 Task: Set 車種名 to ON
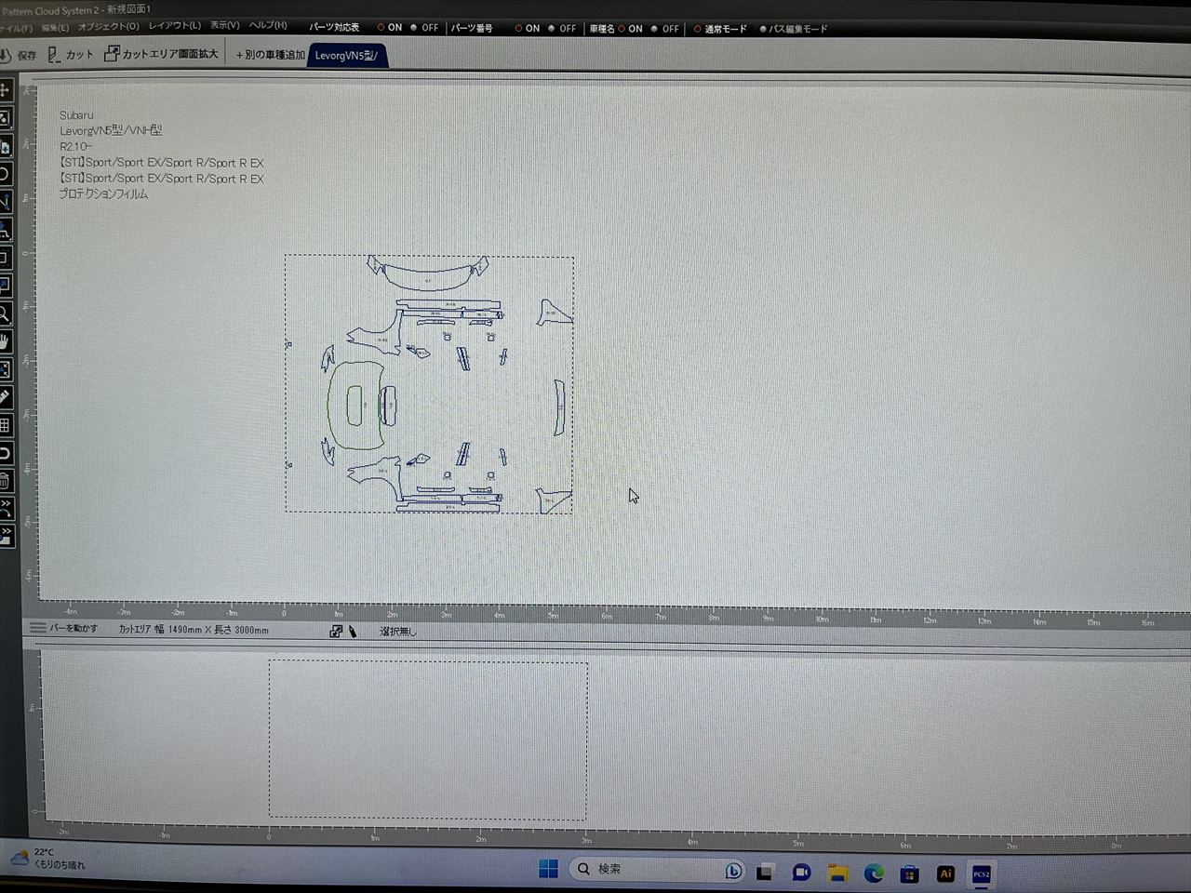coord(630,29)
